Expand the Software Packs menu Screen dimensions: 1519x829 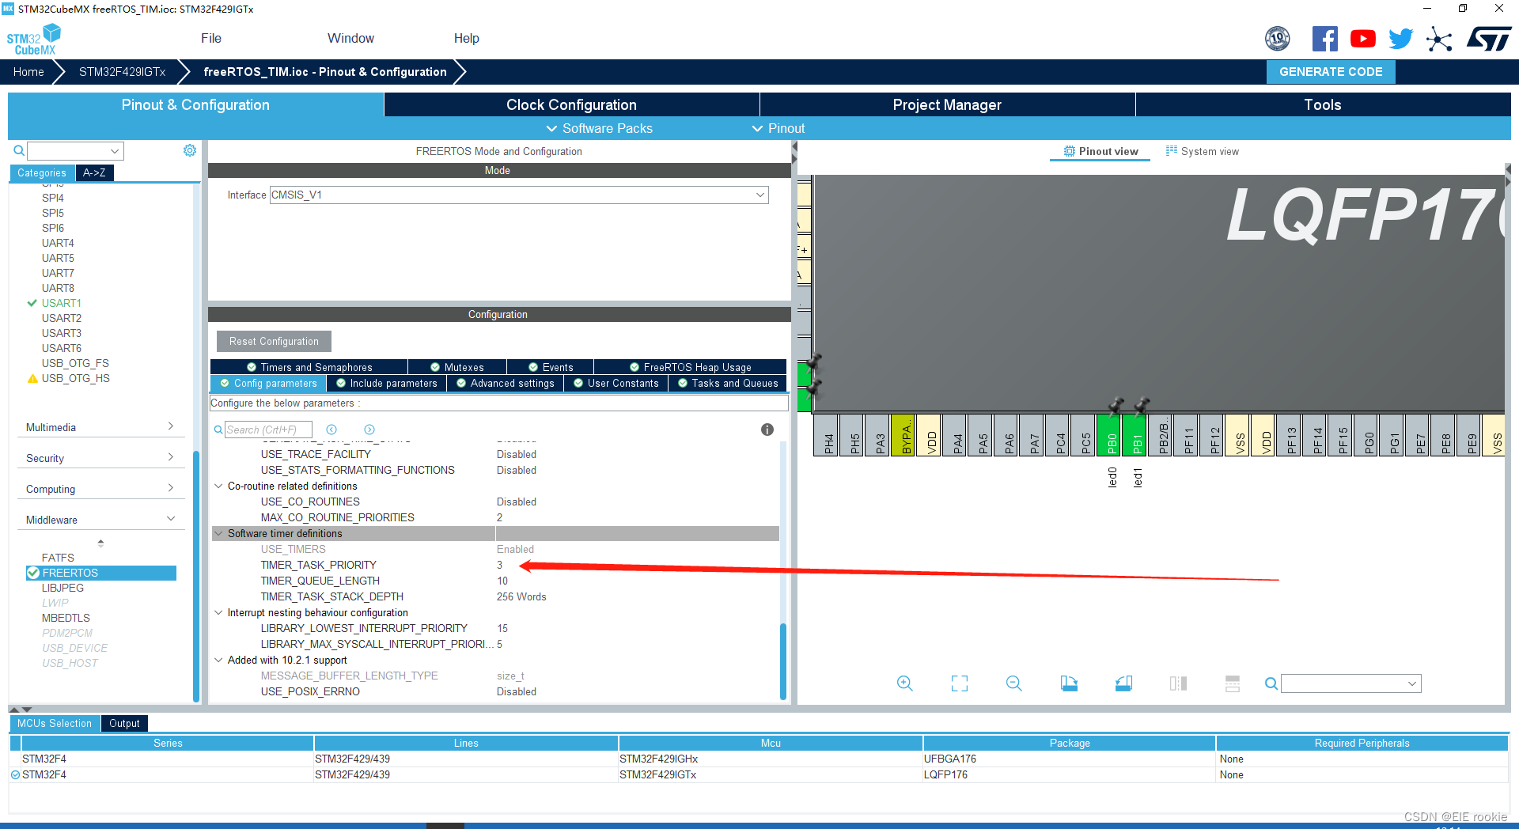pos(600,128)
